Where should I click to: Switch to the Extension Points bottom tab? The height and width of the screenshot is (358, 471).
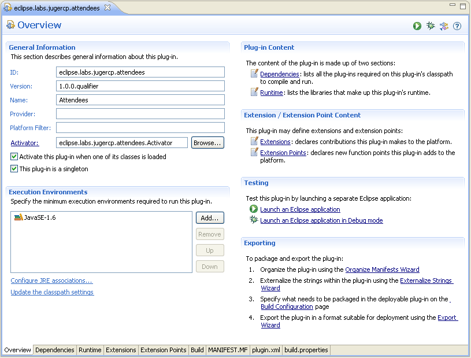pos(164,350)
